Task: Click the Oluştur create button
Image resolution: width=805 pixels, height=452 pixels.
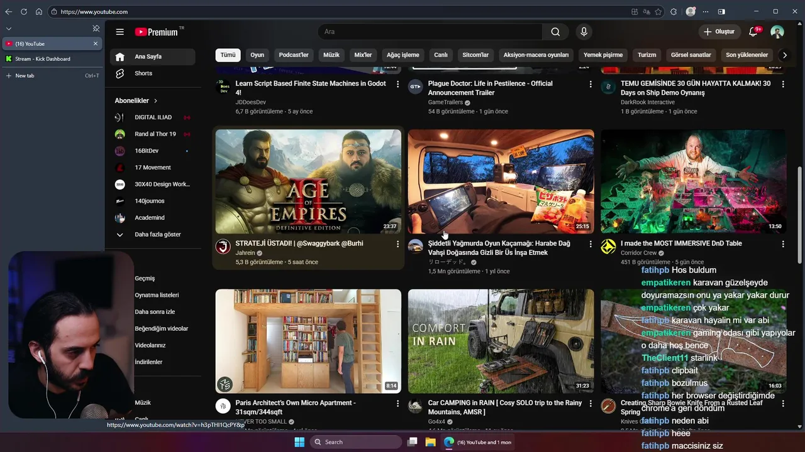Action: click(719, 32)
